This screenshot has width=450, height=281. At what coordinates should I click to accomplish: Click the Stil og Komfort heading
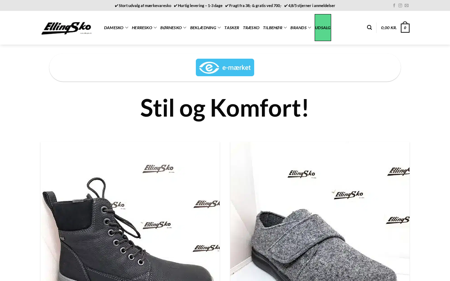[225, 108]
